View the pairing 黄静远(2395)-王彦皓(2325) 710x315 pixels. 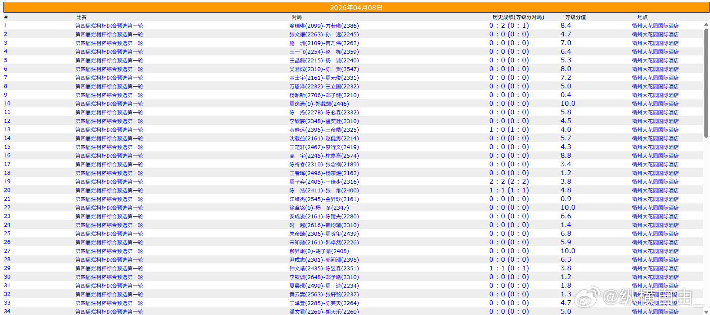click(x=324, y=130)
